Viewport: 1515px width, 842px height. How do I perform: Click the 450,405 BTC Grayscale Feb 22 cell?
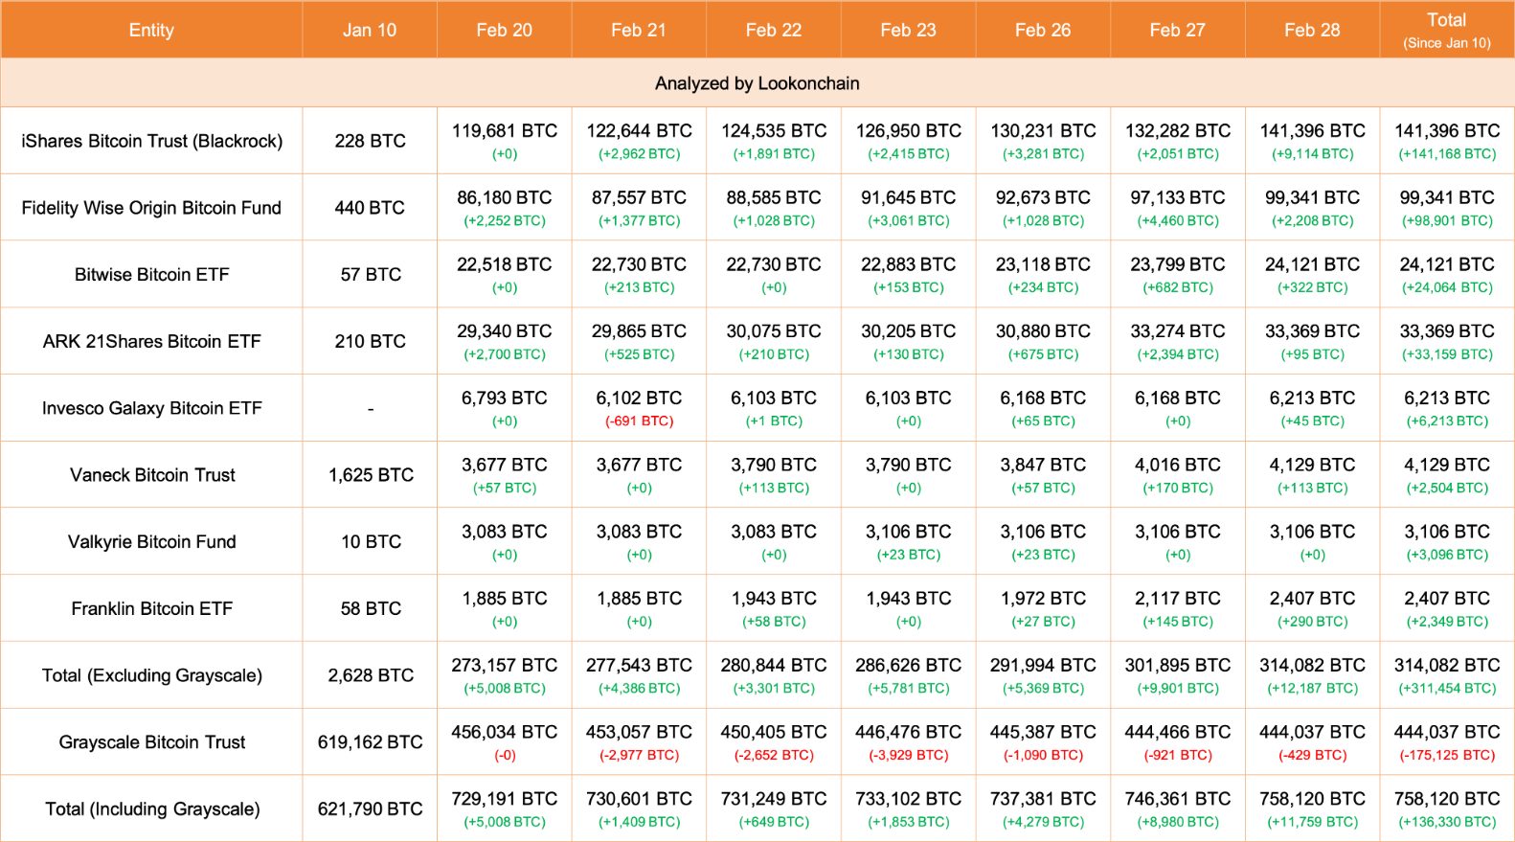pos(774,742)
